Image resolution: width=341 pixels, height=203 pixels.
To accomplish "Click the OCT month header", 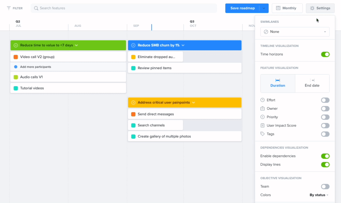I will [193, 26].
